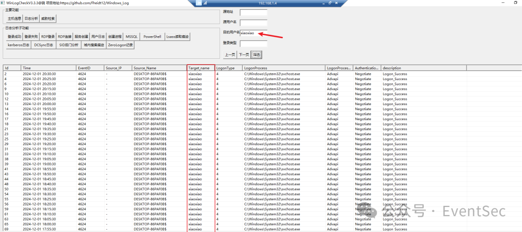Go back with 上一页 button
522x232 pixels.
(x=230, y=55)
